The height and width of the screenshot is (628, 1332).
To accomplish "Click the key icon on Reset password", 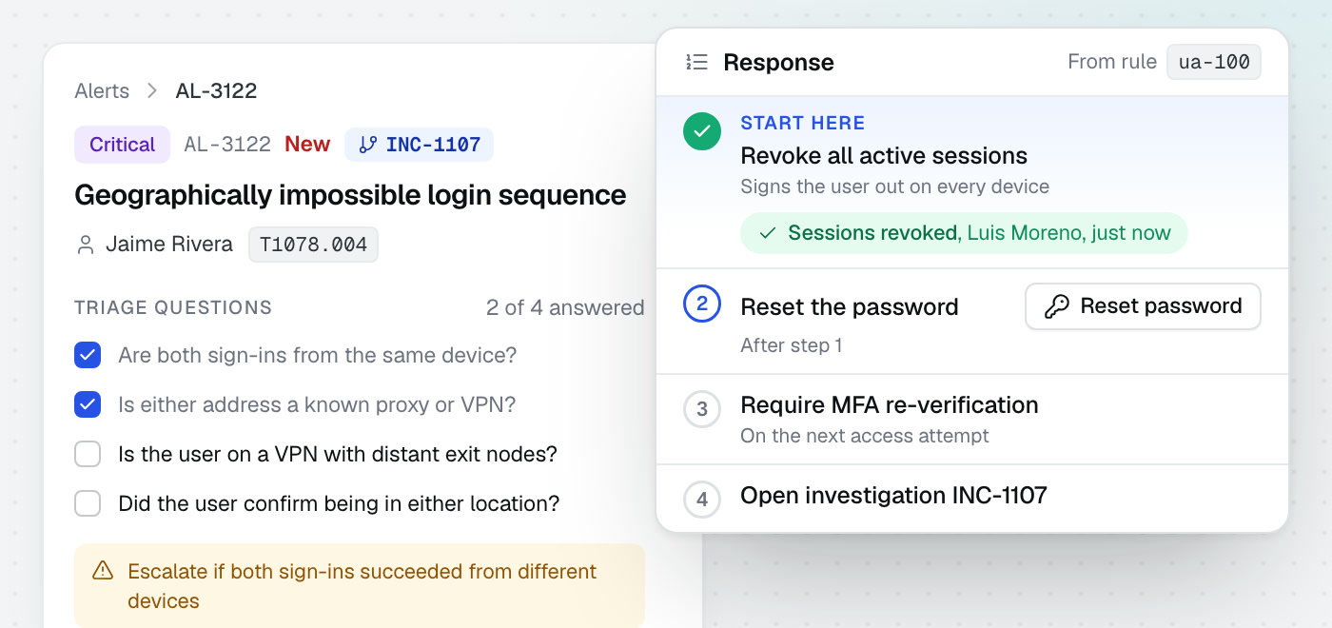I will coord(1056,306).
